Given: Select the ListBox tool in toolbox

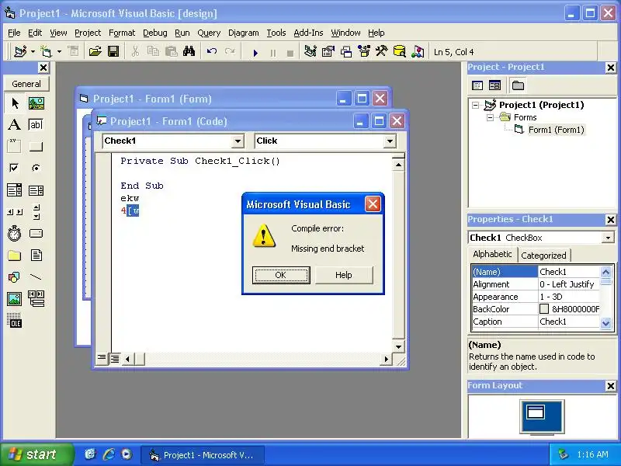Looking at the screenshot, I should pyautogui.click(x=36, y=190).
